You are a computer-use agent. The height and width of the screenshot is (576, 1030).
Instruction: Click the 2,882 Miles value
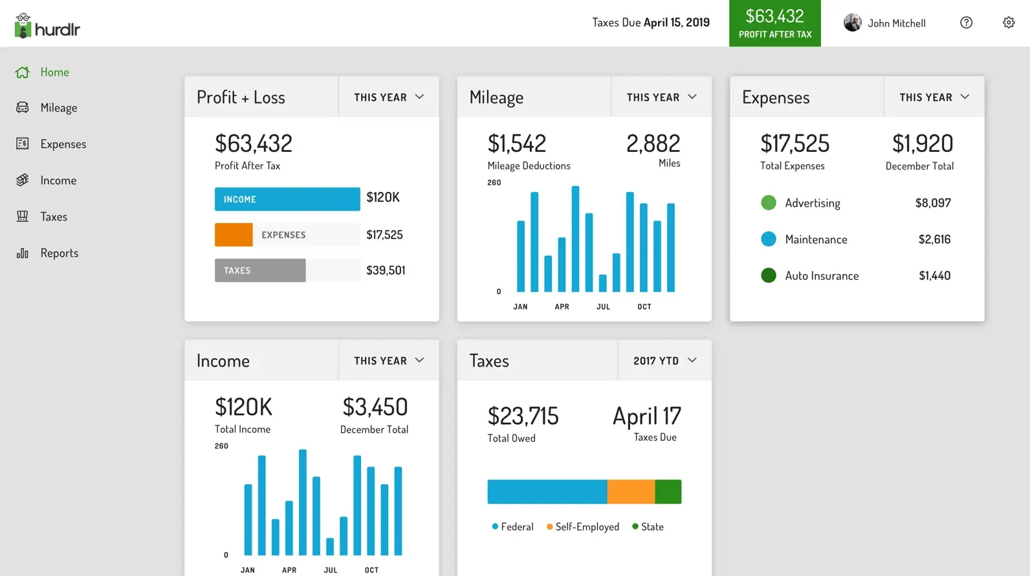click(x=653, y=144)
